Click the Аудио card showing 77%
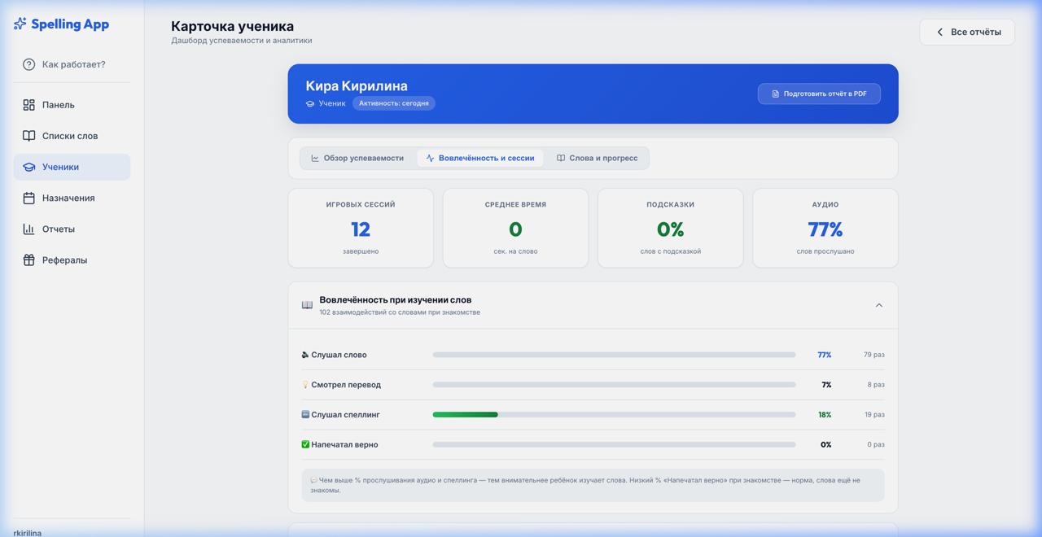 coord(825,228)
